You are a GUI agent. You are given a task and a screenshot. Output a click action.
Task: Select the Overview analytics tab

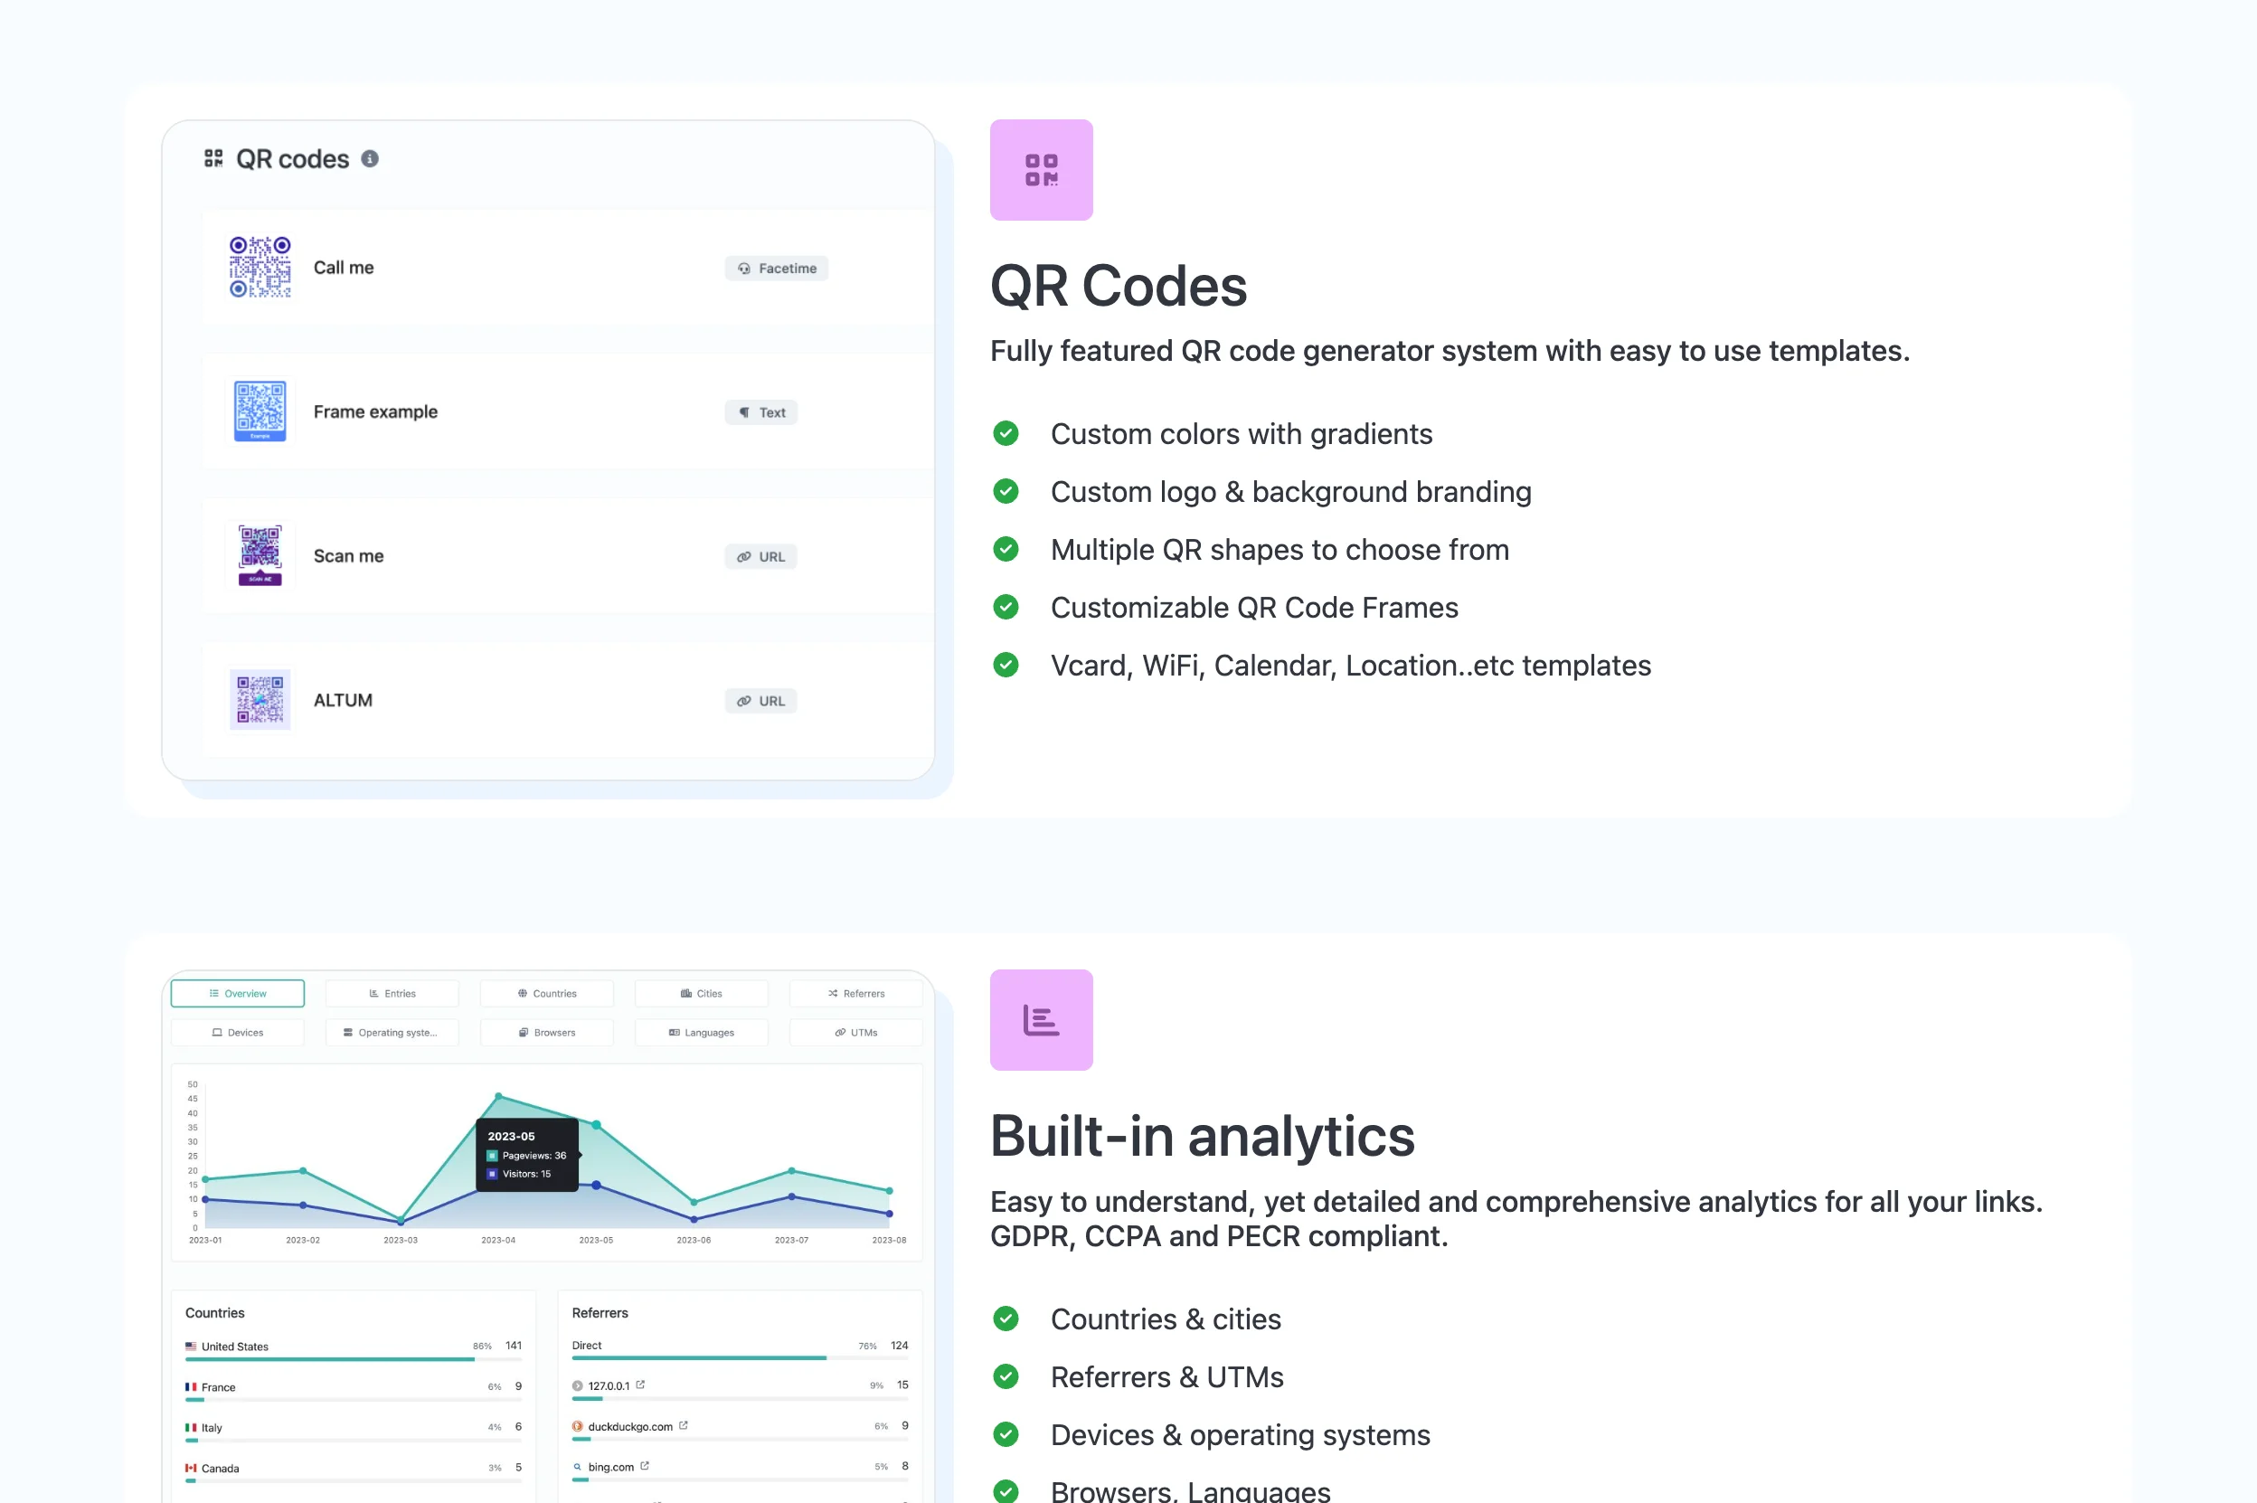pyautogui.click(x=238, y=993)
